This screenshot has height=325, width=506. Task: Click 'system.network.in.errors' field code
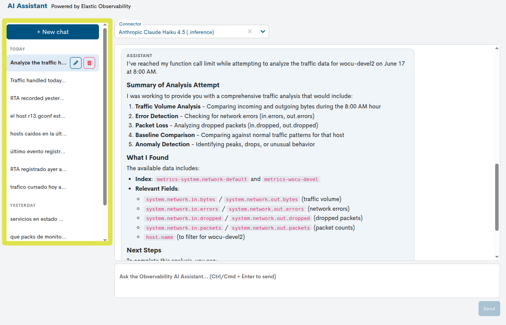182,209
